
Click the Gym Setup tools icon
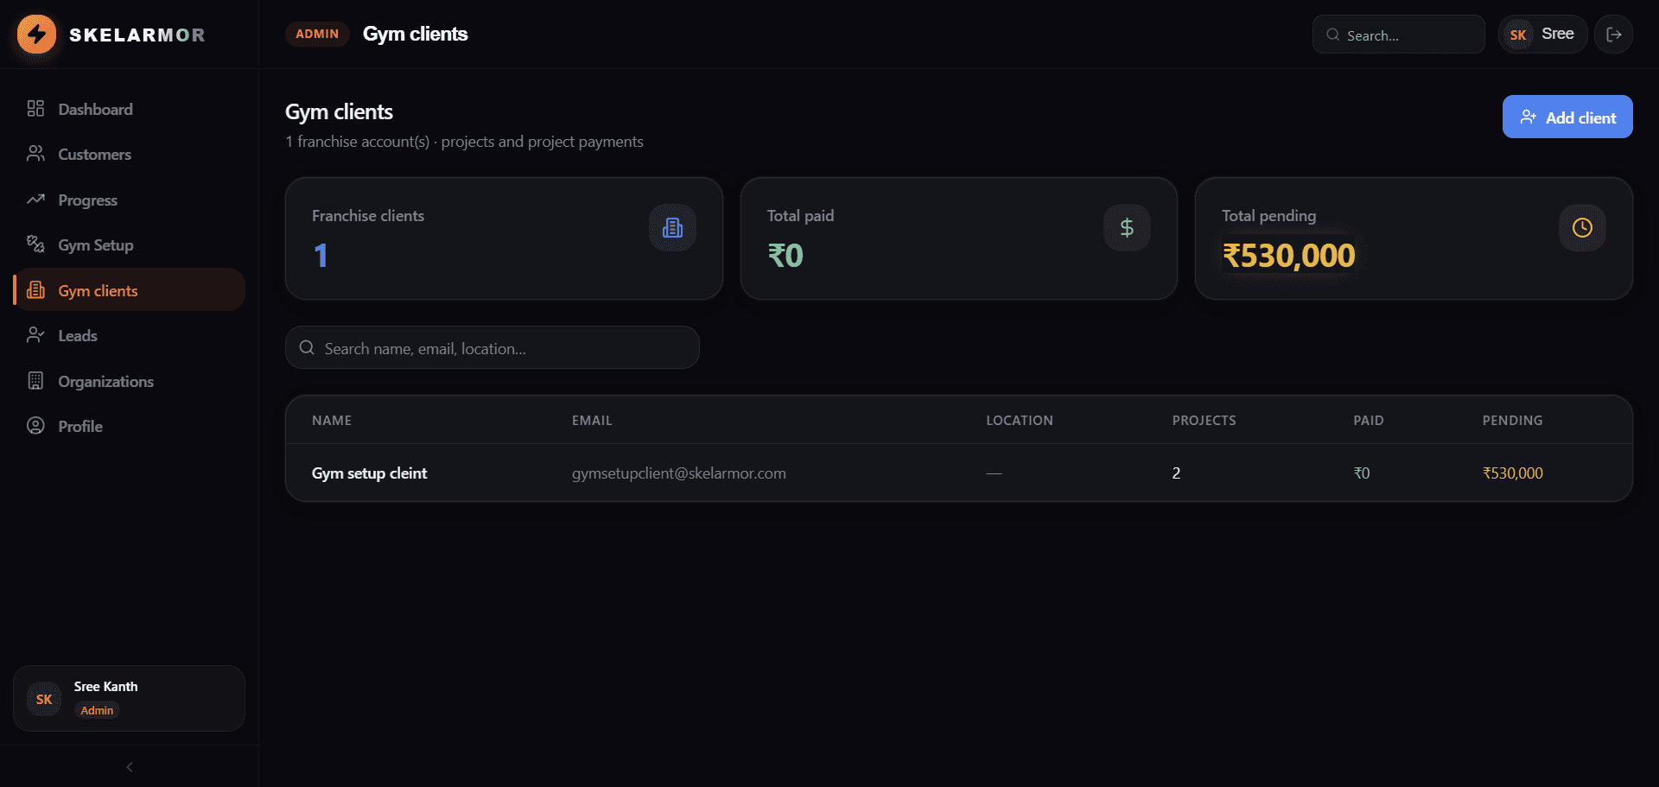tap(35, 244)
